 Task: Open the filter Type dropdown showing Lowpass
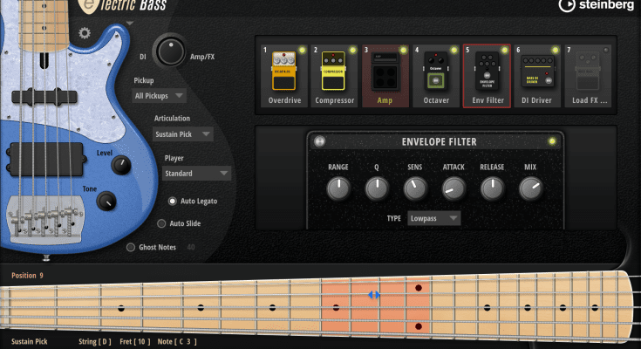[x=433, y=218]
